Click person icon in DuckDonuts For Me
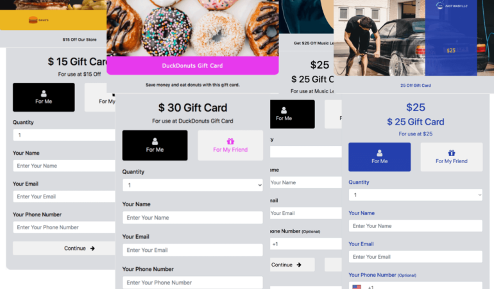 [155, 141]
